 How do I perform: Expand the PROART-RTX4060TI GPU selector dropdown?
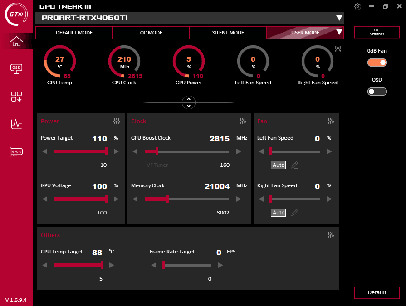pyautogui.click(x=339, y=18)
